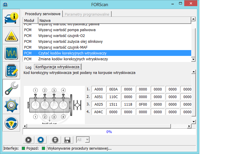Click the 'Moduł' column header
This screenshot has height=154, width=238.
coord(29,21)
